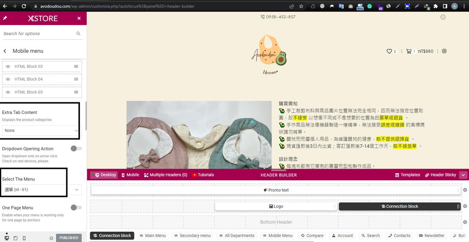This screenshot has height=242, width=469.
Task: Click Instagram icon in preview header
Action: pyautogui.click(x=444, y=51)
